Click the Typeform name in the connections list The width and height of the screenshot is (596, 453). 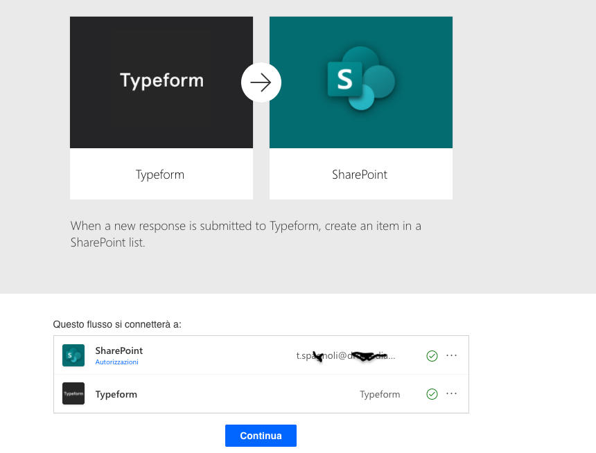[116, 395]
